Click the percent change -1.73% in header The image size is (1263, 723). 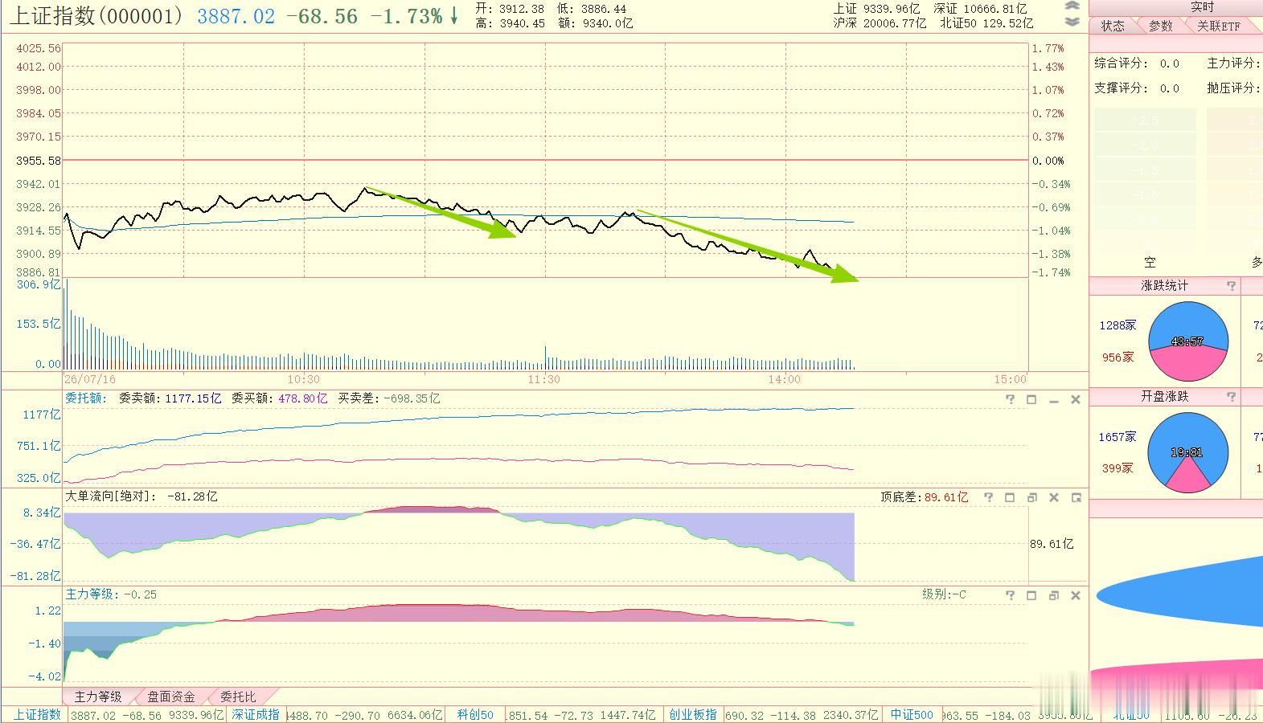click(406, 16)
